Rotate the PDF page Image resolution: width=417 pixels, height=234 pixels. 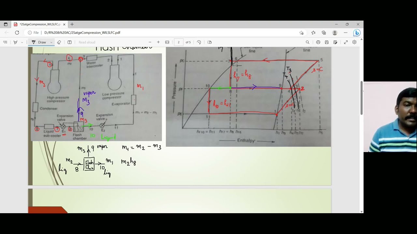(x=199, y=42)
